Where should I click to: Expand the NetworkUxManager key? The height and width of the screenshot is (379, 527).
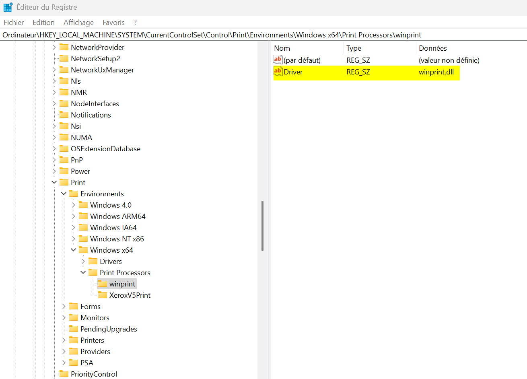(54, 70)
